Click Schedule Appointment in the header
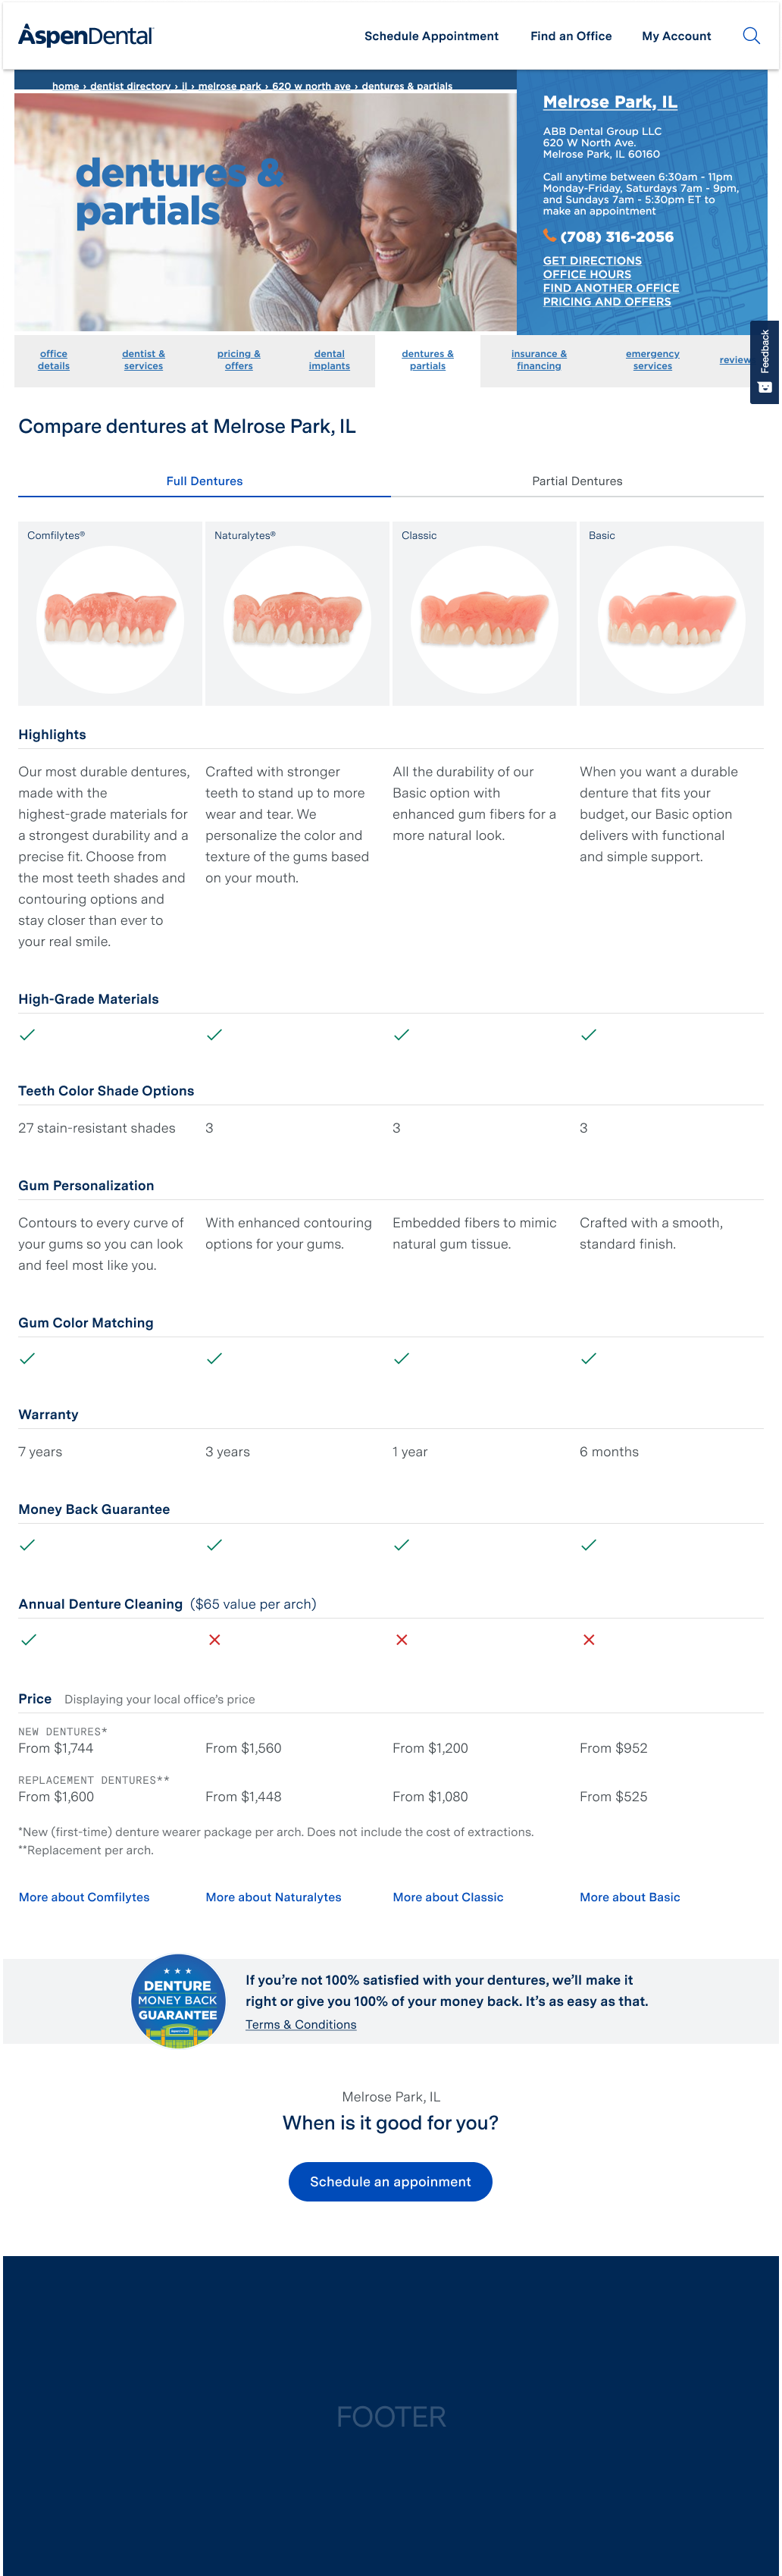 [x=431, y=36]
